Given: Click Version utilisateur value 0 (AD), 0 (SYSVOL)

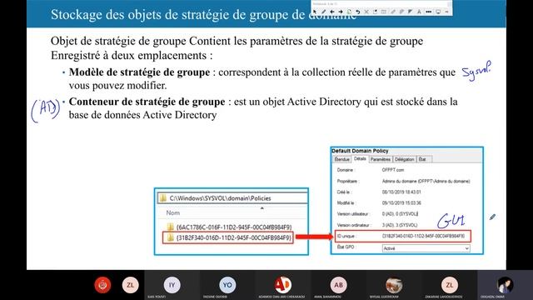Looking at the screenshot, I should click(x=400, y=214).
